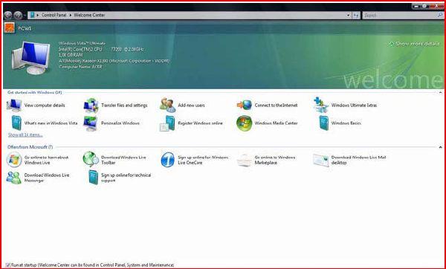
Task: Click the Connect to the Internet icon
Action: coord(245,105)
